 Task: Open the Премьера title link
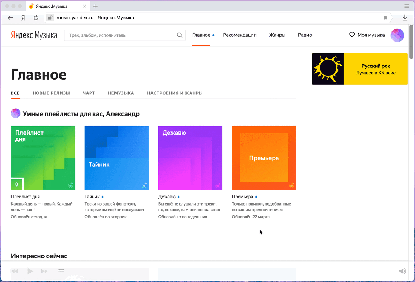click(x=242, y=197)
